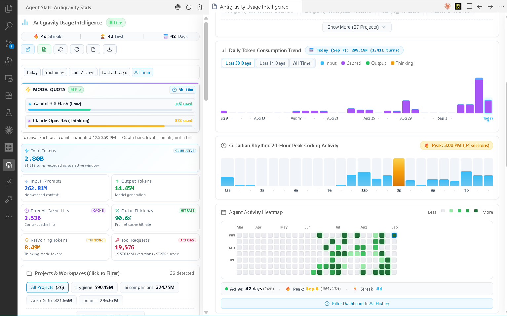Select the Yesterday time filter
The height and width of the screenshot is (316, 507).
click(x=55, y=72)
